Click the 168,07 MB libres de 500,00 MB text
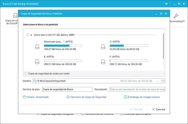 coord(60,49)
